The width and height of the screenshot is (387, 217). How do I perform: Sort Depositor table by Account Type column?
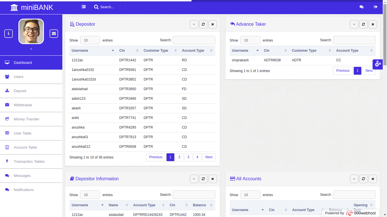pos(197,51)
